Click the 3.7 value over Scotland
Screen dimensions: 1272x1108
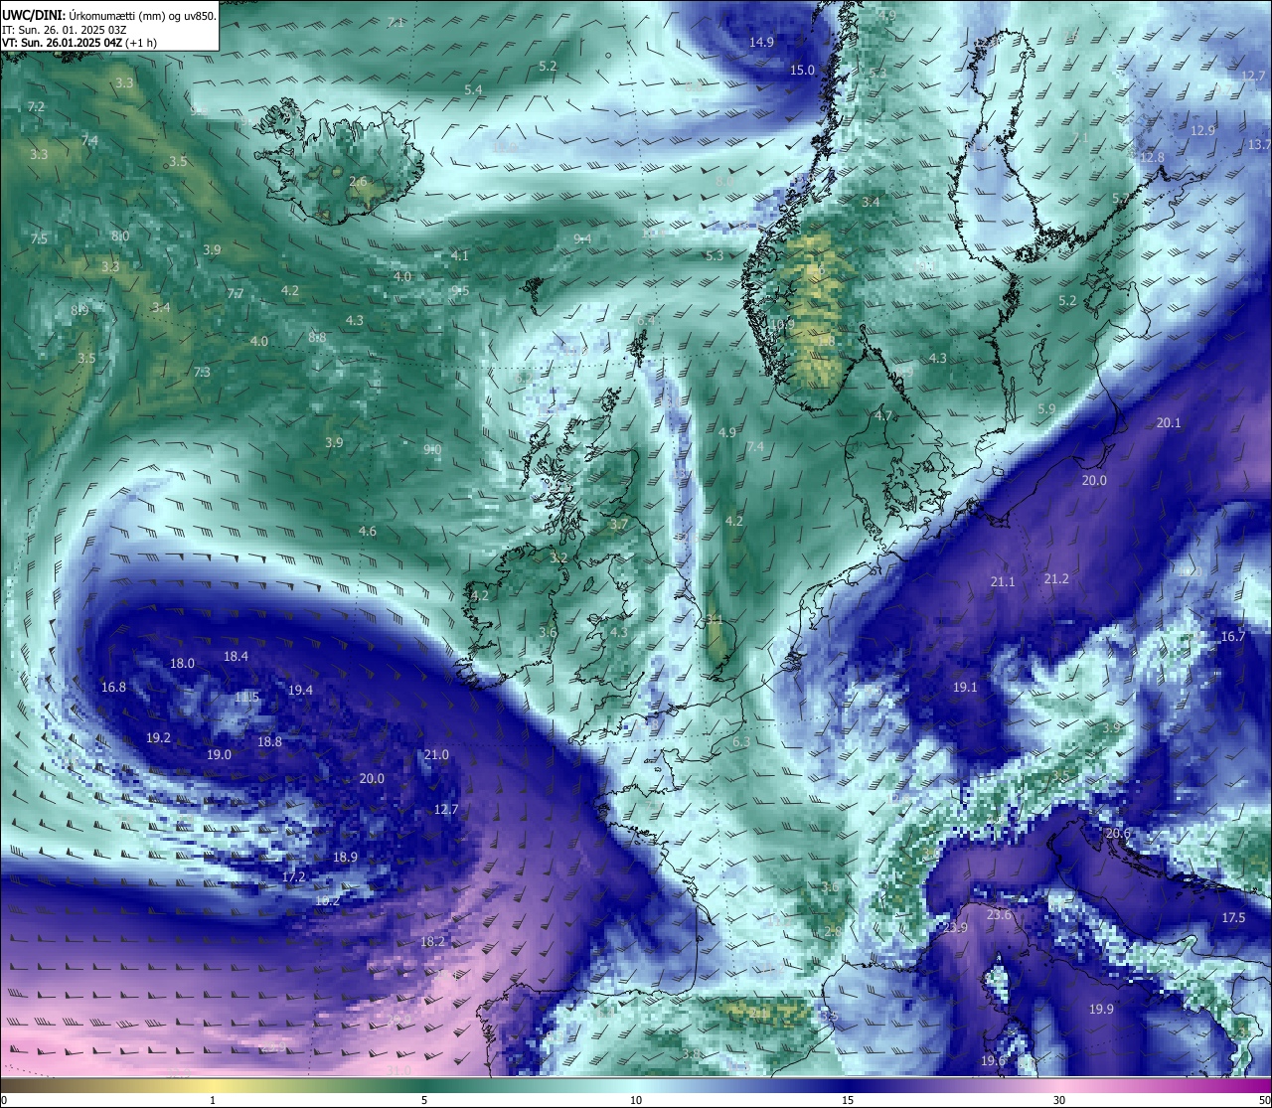pyautogui.click(x=619, y=525)
